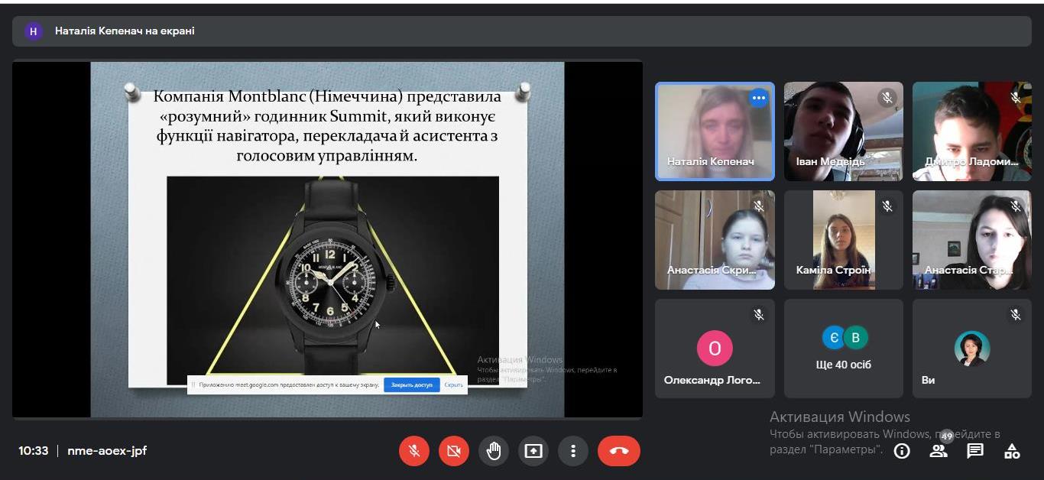This screenshot has height=480, width=1044.
Task: Select Олександр Лого participant tile
Action: [715, 349]
